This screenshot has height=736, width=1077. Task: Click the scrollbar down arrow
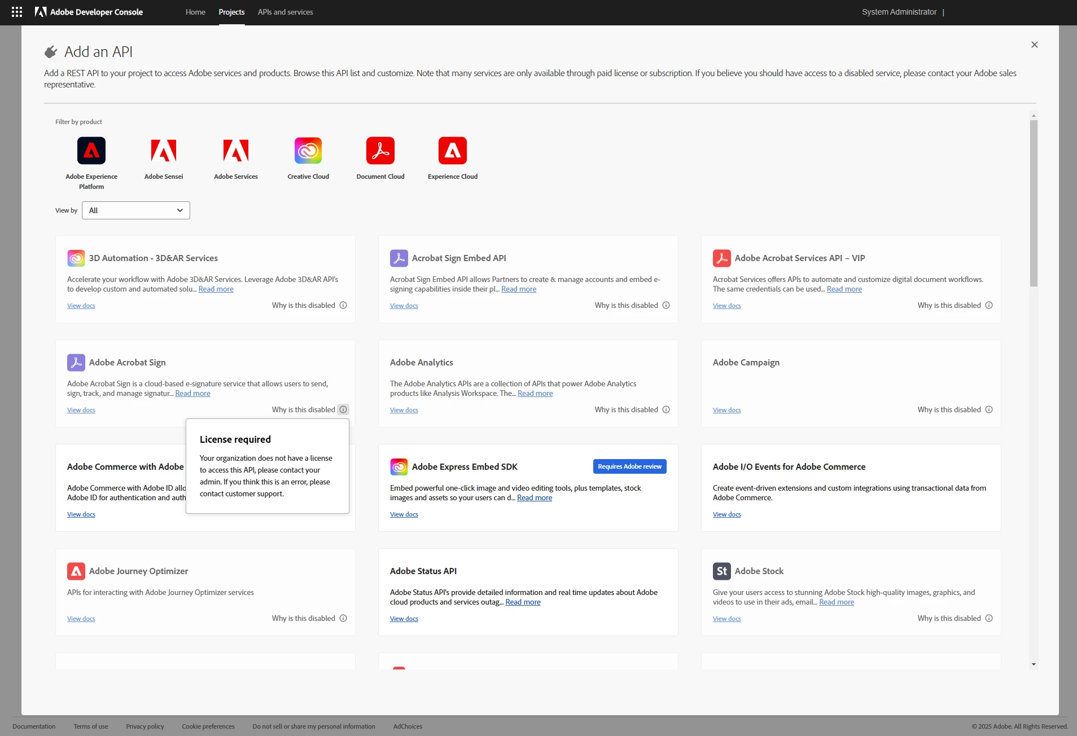point(1034,664)
